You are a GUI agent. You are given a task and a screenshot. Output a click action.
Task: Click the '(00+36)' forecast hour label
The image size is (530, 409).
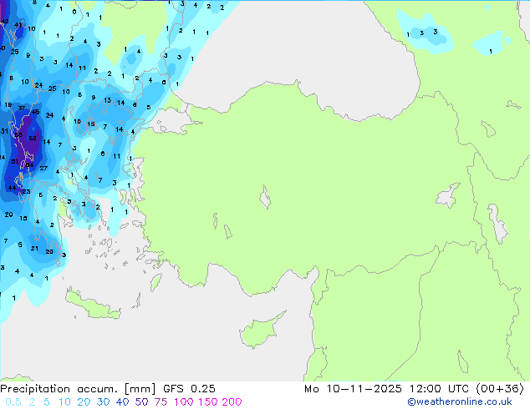(x=500, y=389)
